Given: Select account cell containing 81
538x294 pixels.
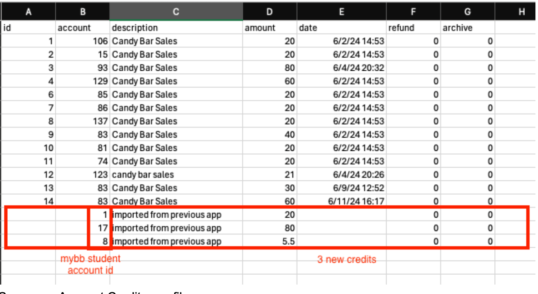Looking at the screenshot, I should coord(83,148).
